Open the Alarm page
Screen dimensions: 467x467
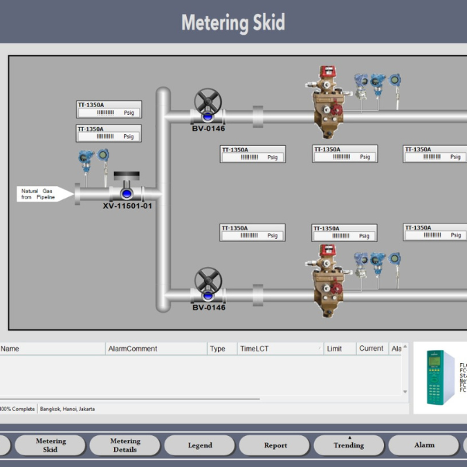424,445
